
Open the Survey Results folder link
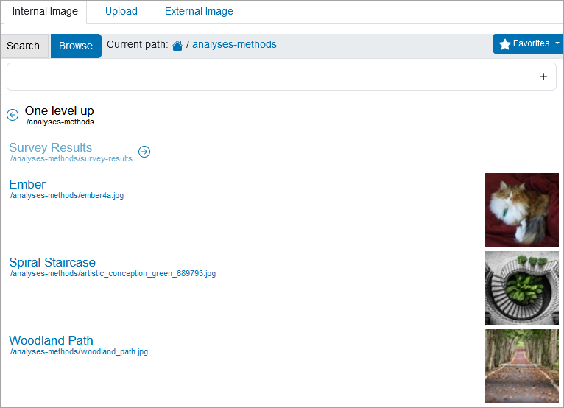(x=51, y=147)
